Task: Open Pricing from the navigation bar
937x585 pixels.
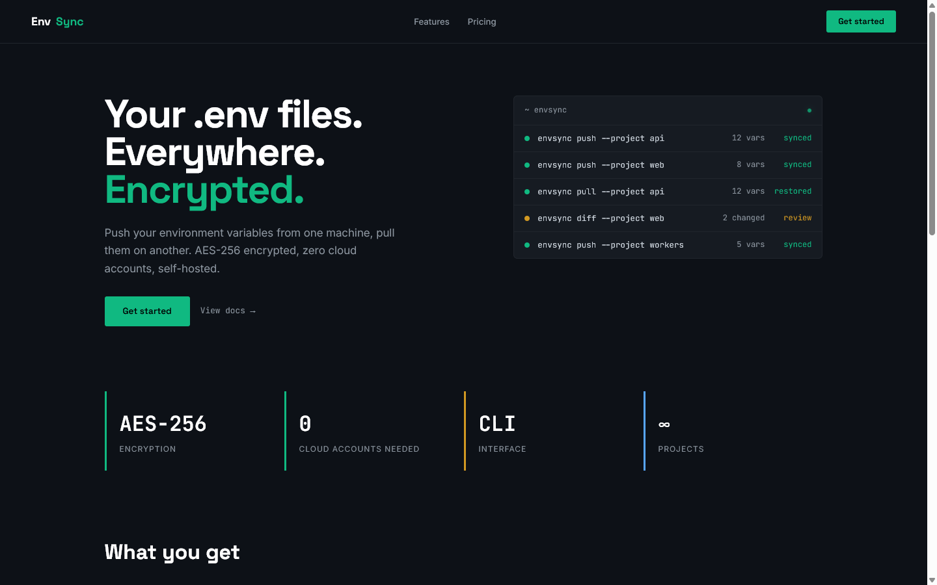Action: click(482, 21)
